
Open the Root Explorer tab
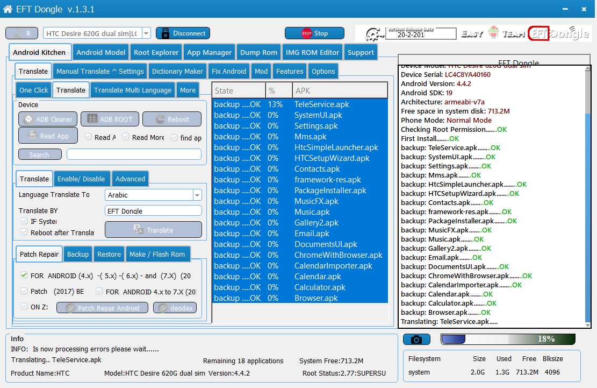pyautogui.click(x=156, y=52)
